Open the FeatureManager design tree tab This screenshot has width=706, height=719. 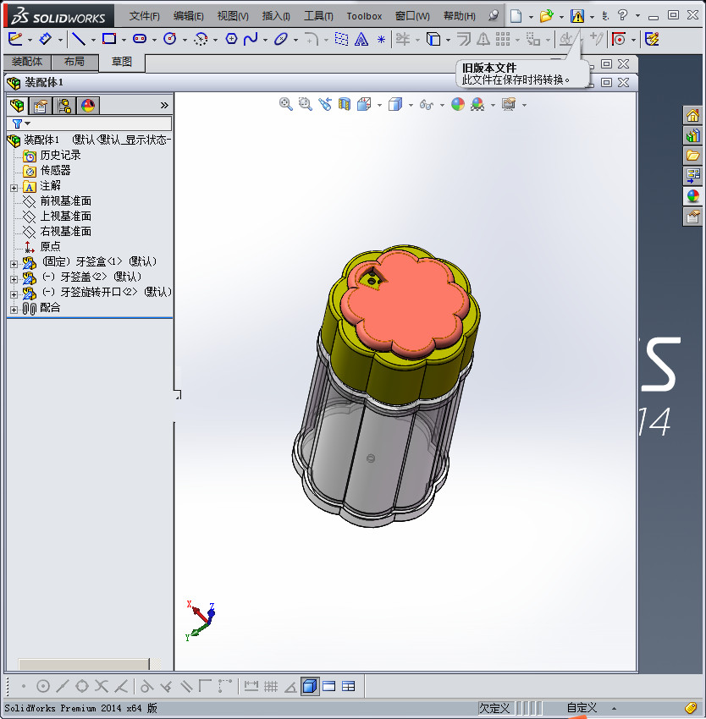[18, 106]
